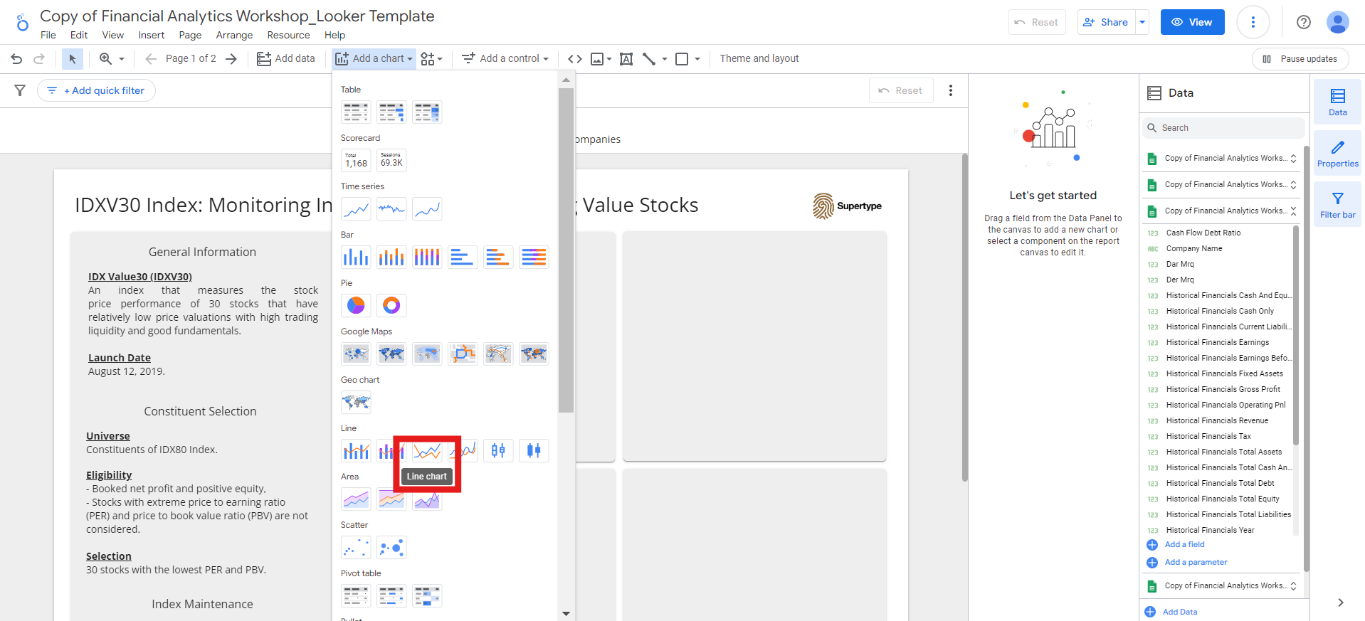The height and width of the screenshot is (621, 1365).
Task: Select the filled Candlestick chart icon
Action: 534,451
